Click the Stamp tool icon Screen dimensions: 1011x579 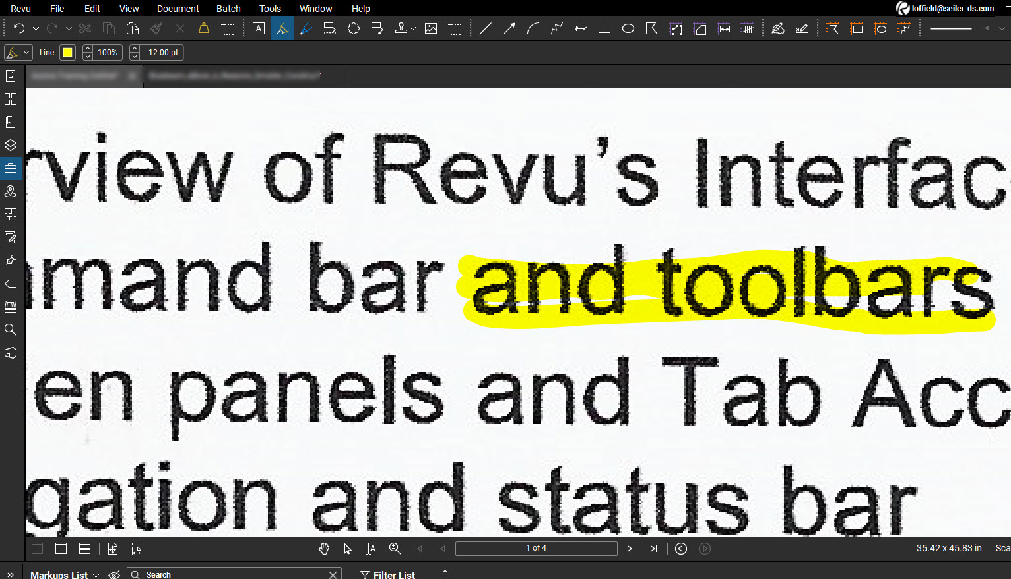tap(401, 28)
